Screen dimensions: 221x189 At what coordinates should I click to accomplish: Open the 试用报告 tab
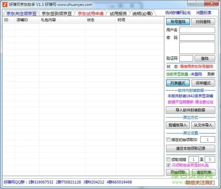(x=118, y=14)
